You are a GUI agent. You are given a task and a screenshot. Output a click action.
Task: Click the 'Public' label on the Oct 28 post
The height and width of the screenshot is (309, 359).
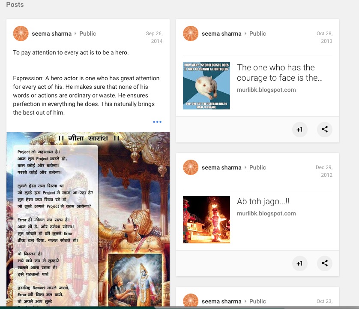257,33
